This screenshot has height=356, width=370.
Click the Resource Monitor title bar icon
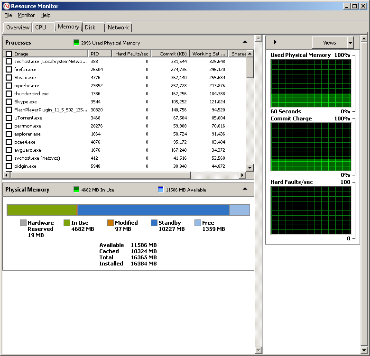point(6,6)
